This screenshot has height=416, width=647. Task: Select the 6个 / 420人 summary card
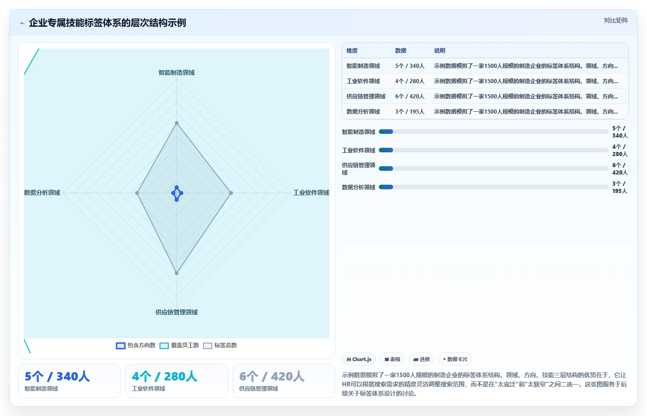pos(284,381)
